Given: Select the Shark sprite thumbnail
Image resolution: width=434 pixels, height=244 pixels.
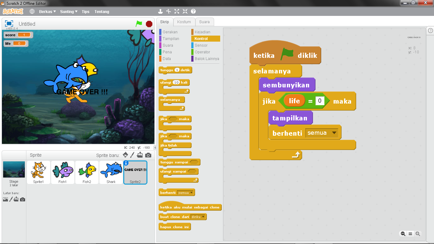Looking at the screenshot, I should (111, 172).
